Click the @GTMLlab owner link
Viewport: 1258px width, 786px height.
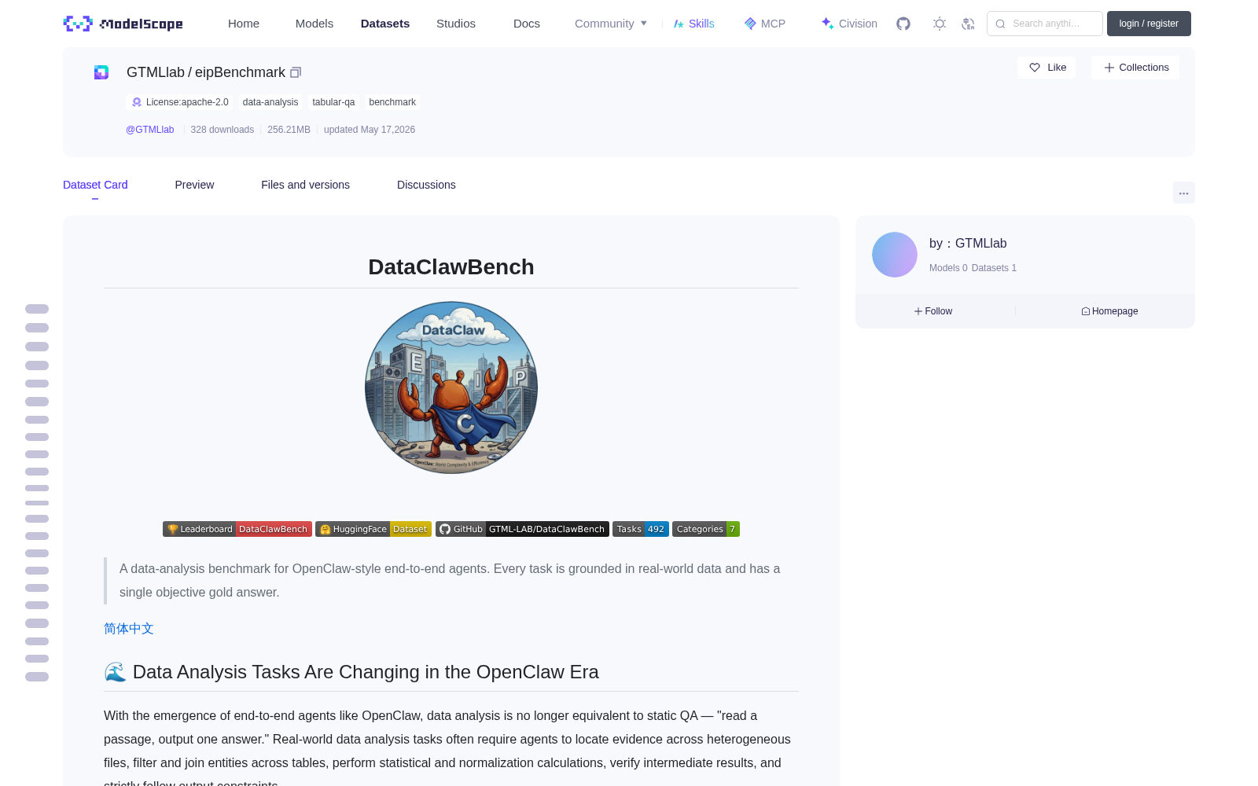point(150,130)
